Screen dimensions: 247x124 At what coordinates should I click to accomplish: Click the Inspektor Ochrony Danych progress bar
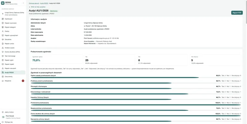(136, 99)
